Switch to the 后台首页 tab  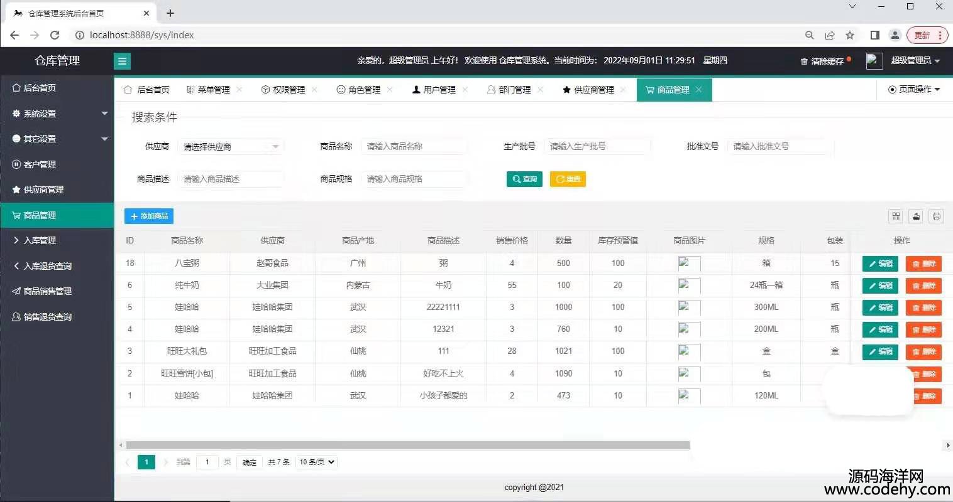click(147, 90)
